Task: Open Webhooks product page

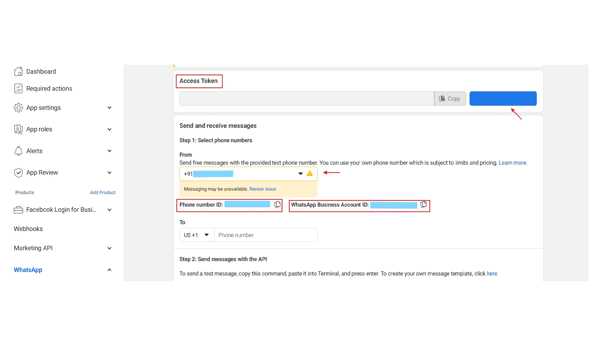Action: click(x=28, y=229)
